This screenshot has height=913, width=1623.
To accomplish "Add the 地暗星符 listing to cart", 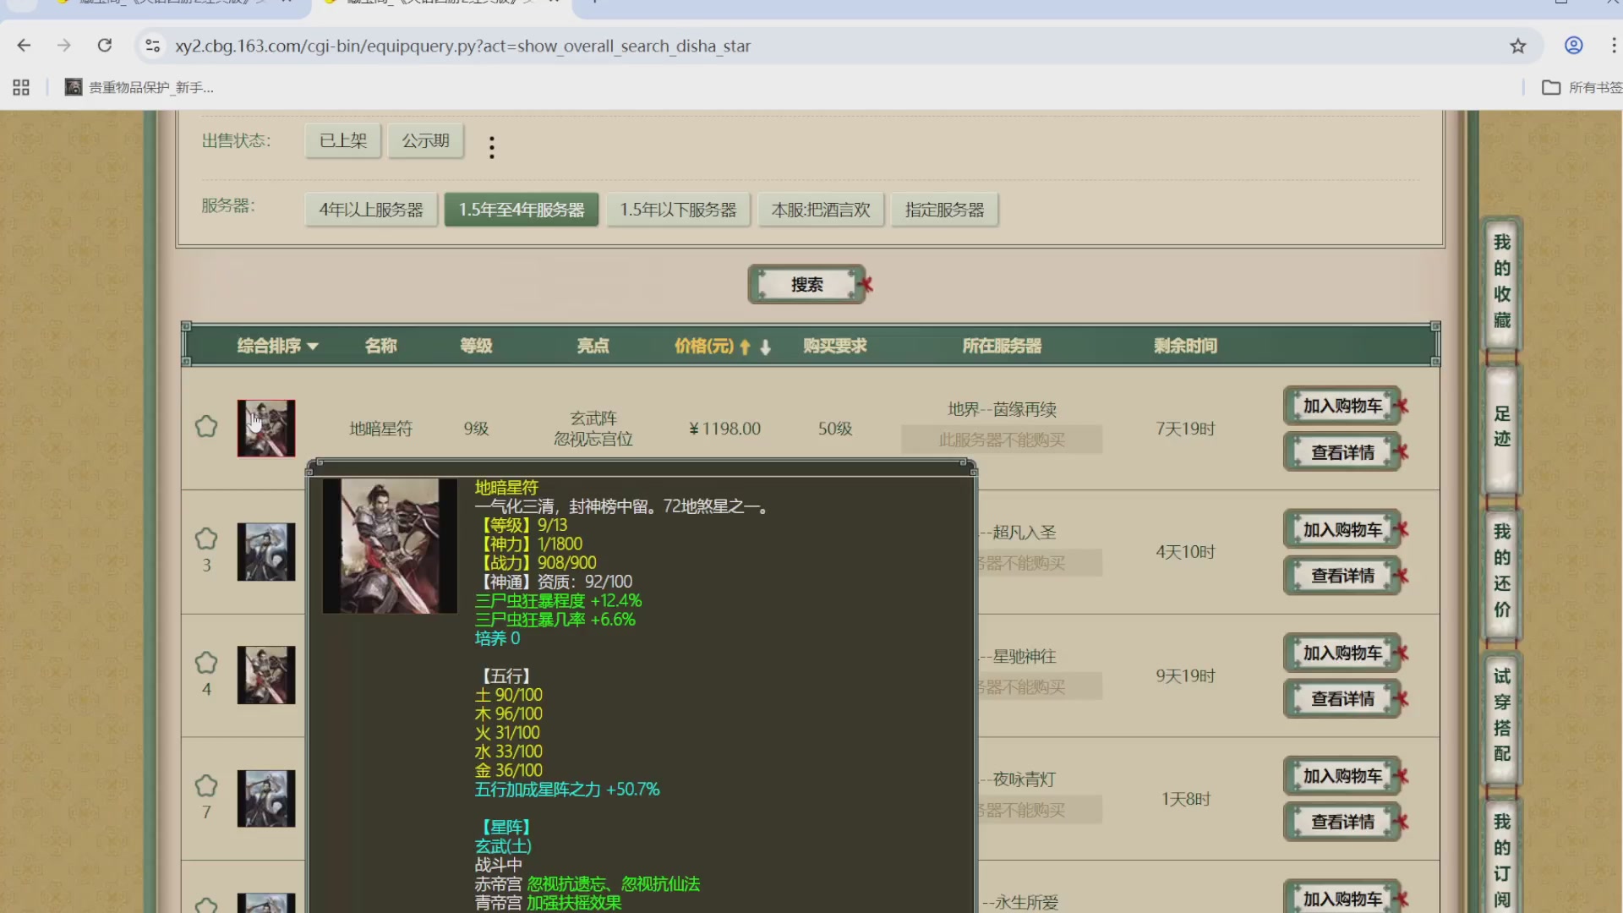I will [1341, 406].
